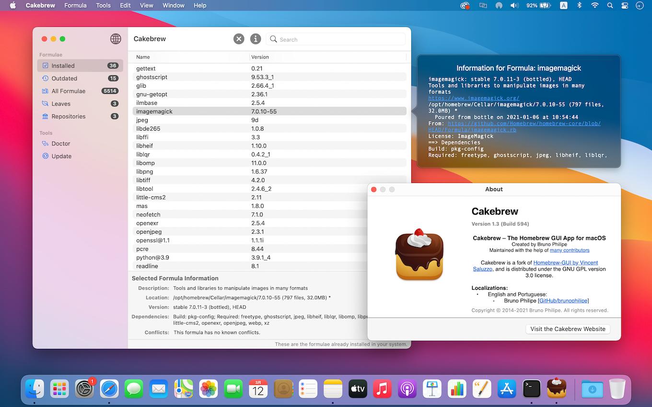
Task: Select the gettext formula row
Action: pyautogui.click(x=269, y=68)
